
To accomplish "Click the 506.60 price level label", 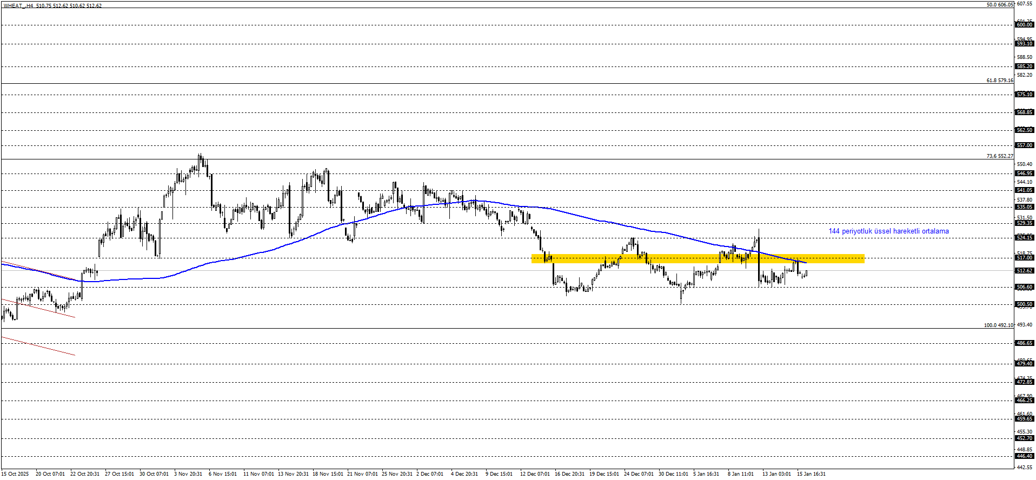I will (x=1025, y=287).
